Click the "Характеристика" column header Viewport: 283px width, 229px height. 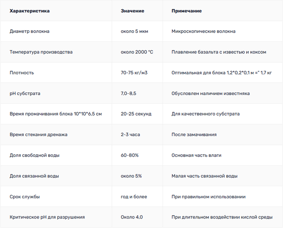(30, 11)
